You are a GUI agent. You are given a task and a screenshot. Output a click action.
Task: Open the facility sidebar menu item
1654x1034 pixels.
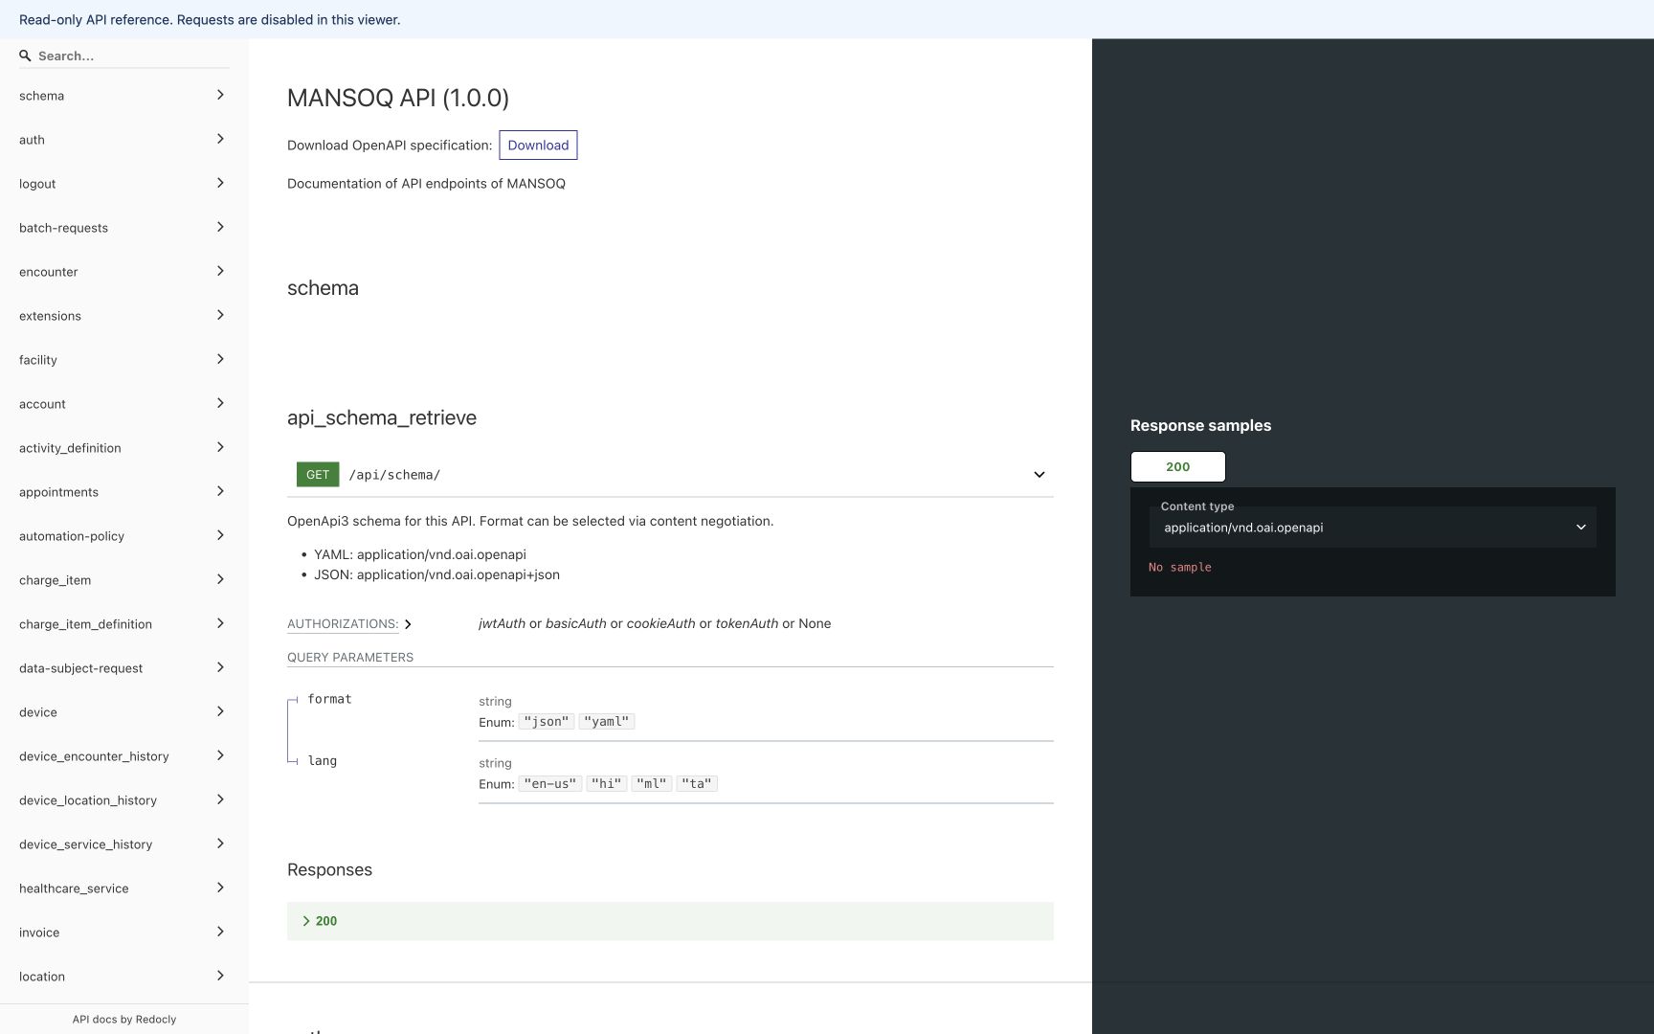123,360
